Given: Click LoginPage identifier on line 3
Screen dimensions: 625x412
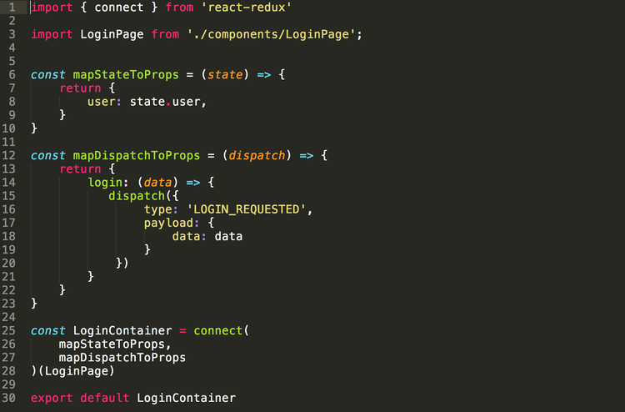Looking at the screenshot, I should (112, 34).
